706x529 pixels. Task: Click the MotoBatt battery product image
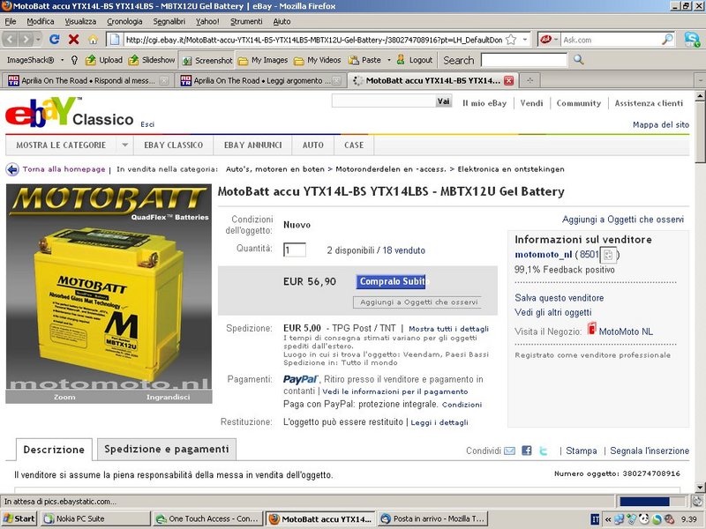109,287
